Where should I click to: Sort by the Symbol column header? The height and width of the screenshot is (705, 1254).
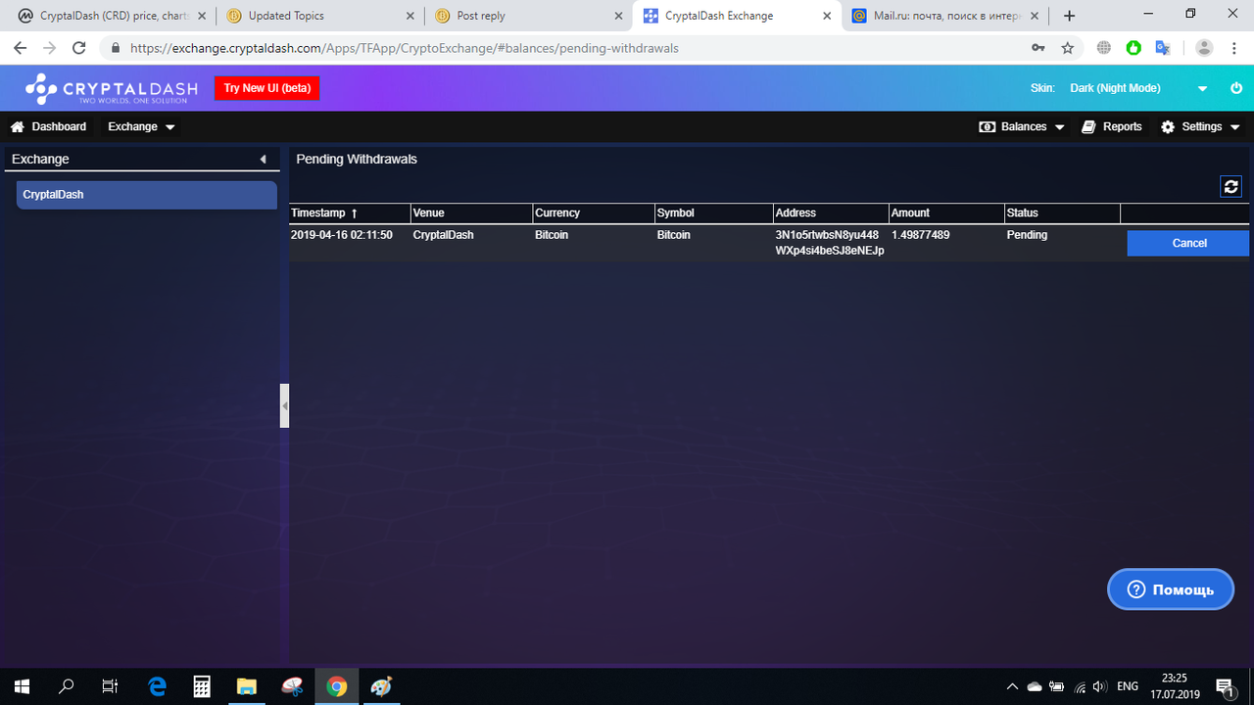click(713, 212)
